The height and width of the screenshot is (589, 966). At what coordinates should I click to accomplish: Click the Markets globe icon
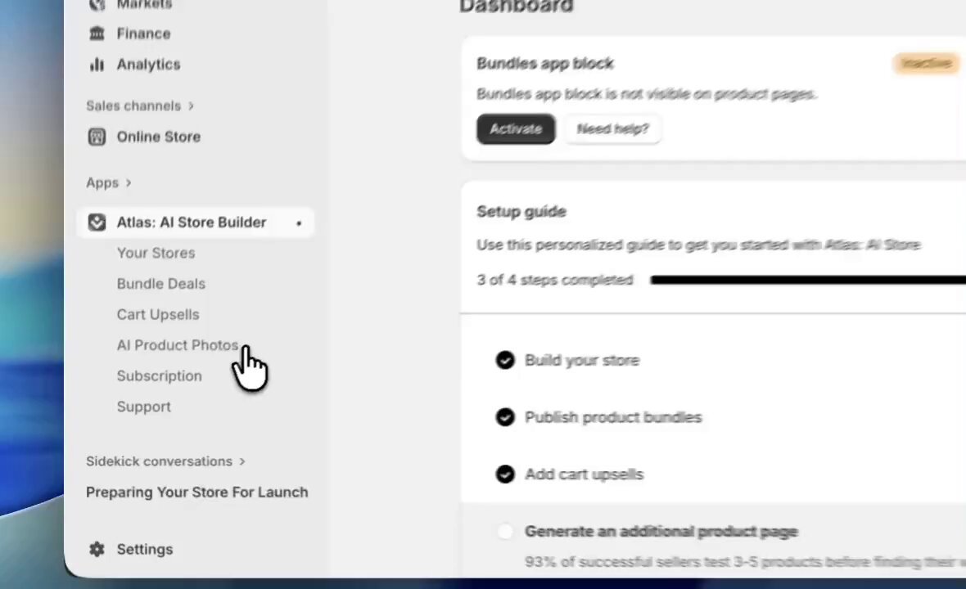[x=97, y=5]
